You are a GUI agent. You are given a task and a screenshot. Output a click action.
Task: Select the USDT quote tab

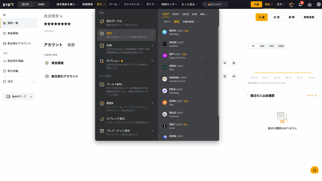[166, 14]
